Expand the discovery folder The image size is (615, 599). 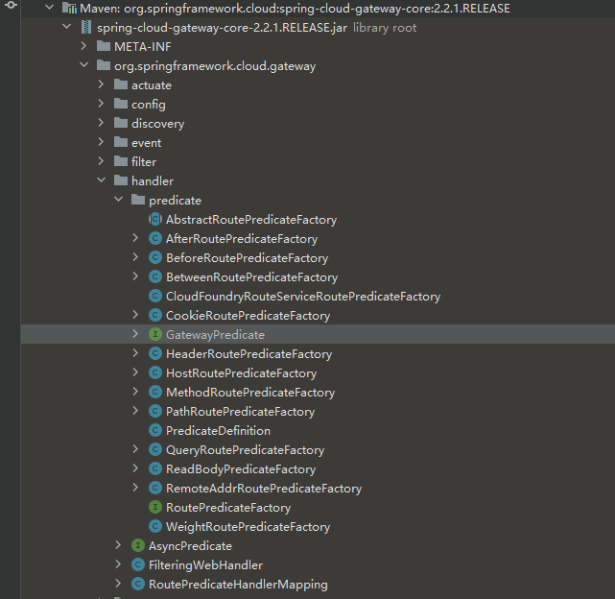pyautogui.click(x=101, y=123)
